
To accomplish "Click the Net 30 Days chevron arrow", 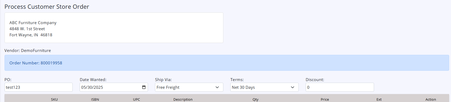I will (293, 87).
